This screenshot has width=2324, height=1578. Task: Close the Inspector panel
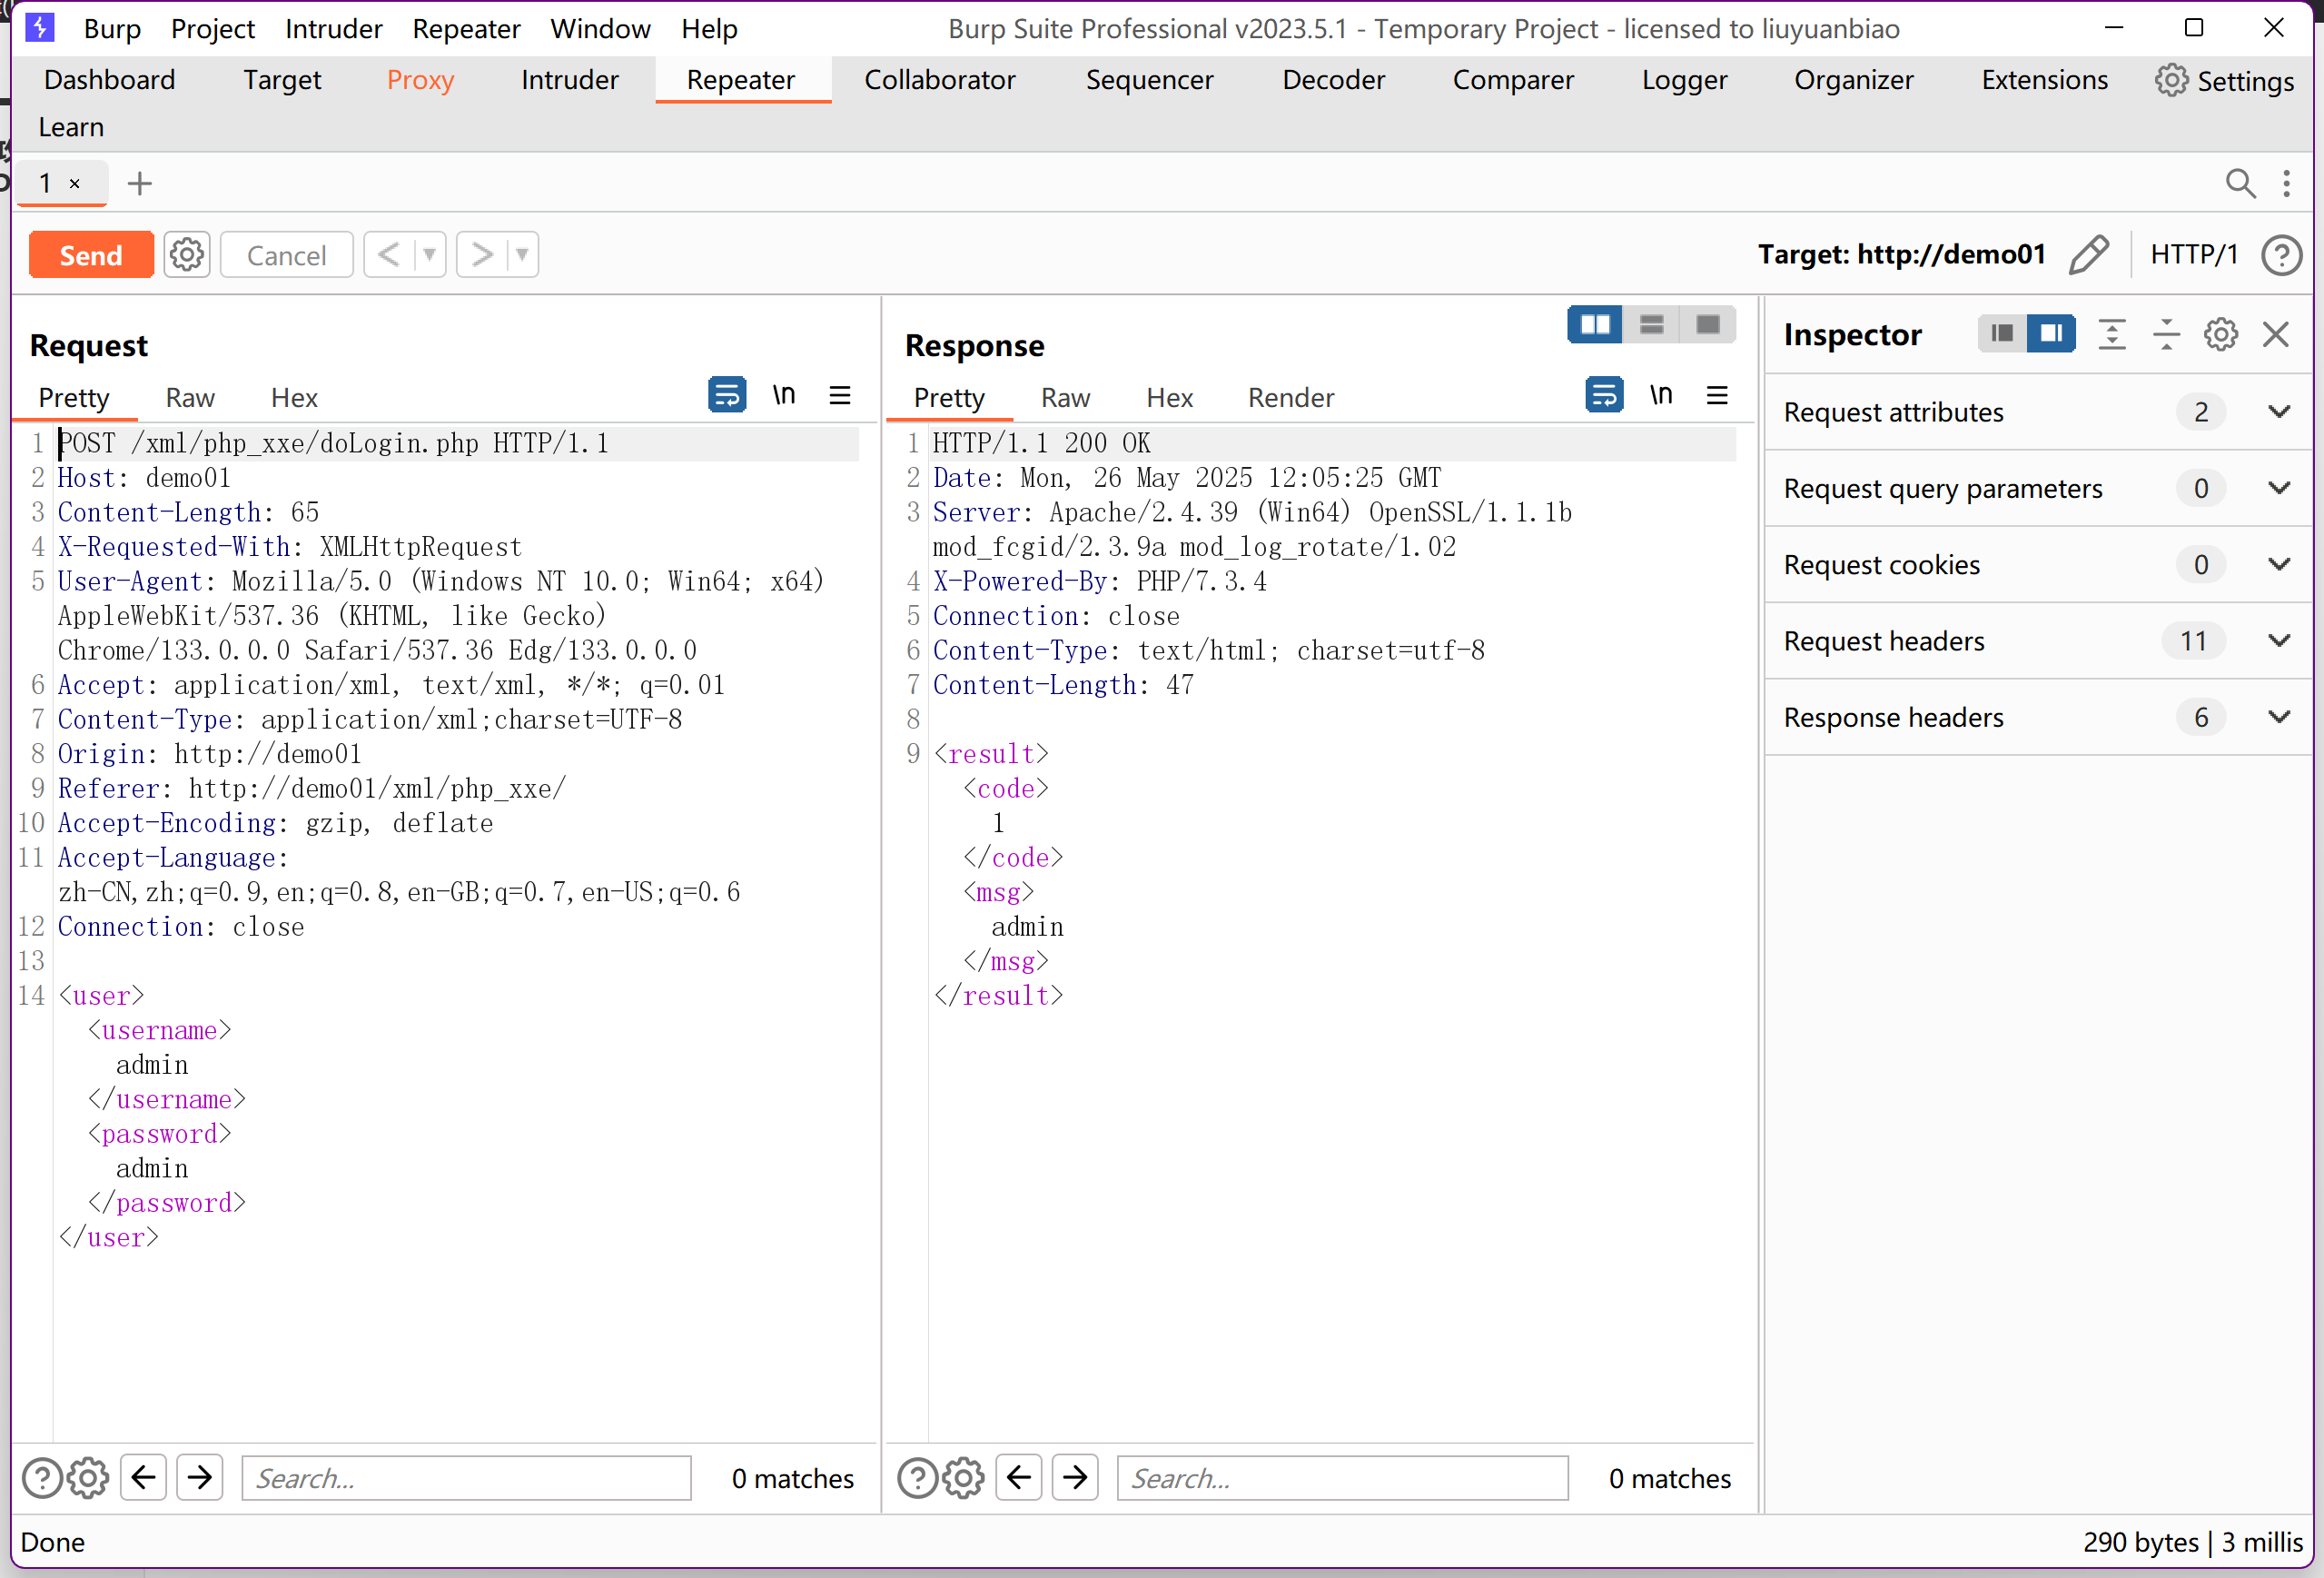pos(2276,334)
